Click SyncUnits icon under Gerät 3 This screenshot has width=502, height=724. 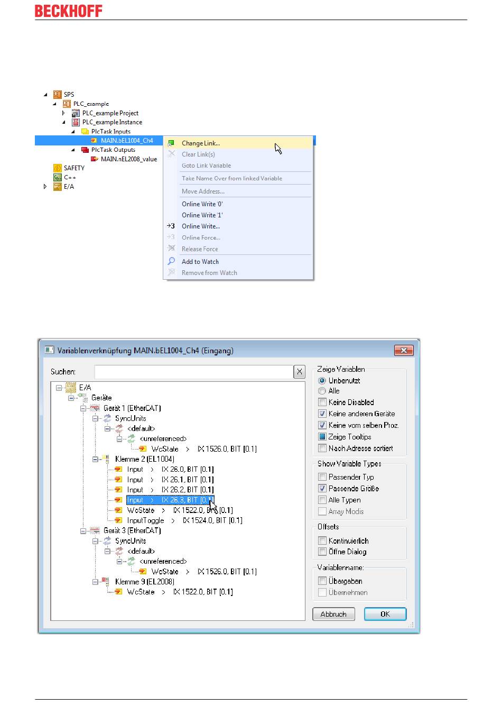point(107,541)
